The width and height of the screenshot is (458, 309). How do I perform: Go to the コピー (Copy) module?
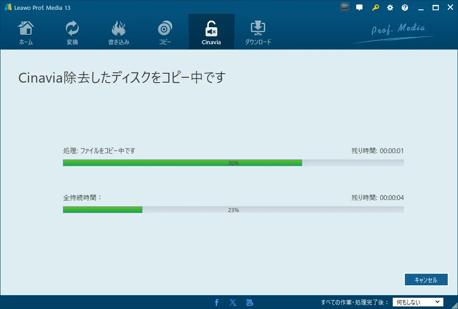coord(165,32)
